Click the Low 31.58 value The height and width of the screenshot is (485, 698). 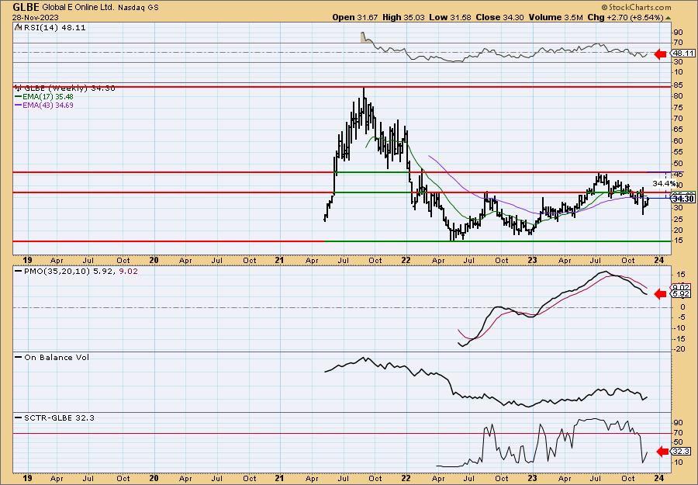point(451,17)
